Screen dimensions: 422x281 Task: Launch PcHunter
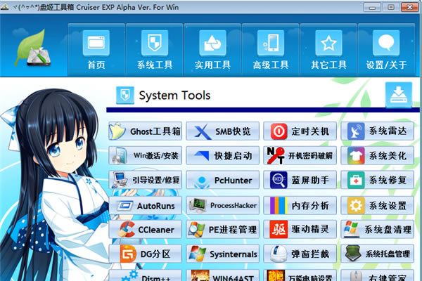(x=222, y=180)
